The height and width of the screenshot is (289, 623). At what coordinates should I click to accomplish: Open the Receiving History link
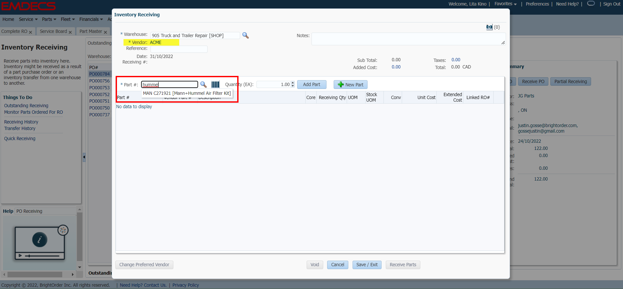click(21, 122)
